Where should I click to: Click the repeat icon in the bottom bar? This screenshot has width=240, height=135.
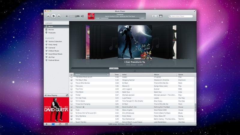[60, 124]
